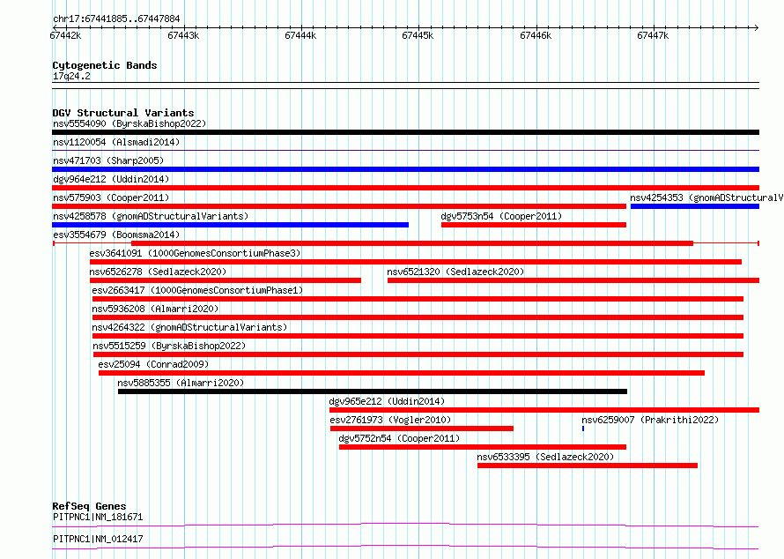Screen dimensions: 784x559
Task: Click the 67442k ruler tick label
Action: coord(65,35)
